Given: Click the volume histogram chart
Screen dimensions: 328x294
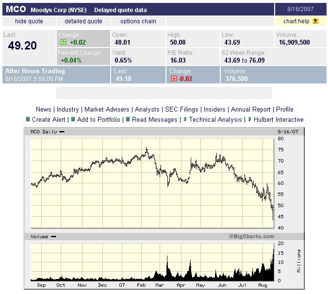Looking at the screenshot, I should [x=152, y=262].
